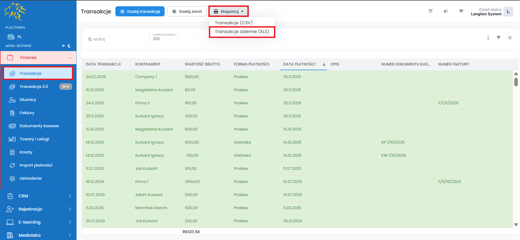
Task: Open the hamburger list options icon
Action: click(510, 38)
